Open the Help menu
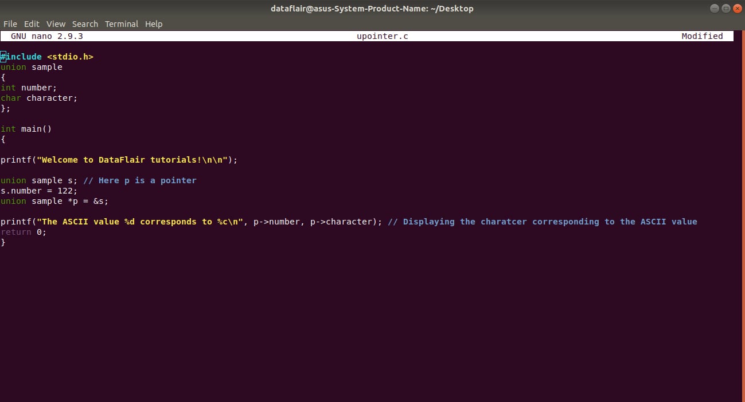The width and height of the screenshot is (745, 402). 154,24
